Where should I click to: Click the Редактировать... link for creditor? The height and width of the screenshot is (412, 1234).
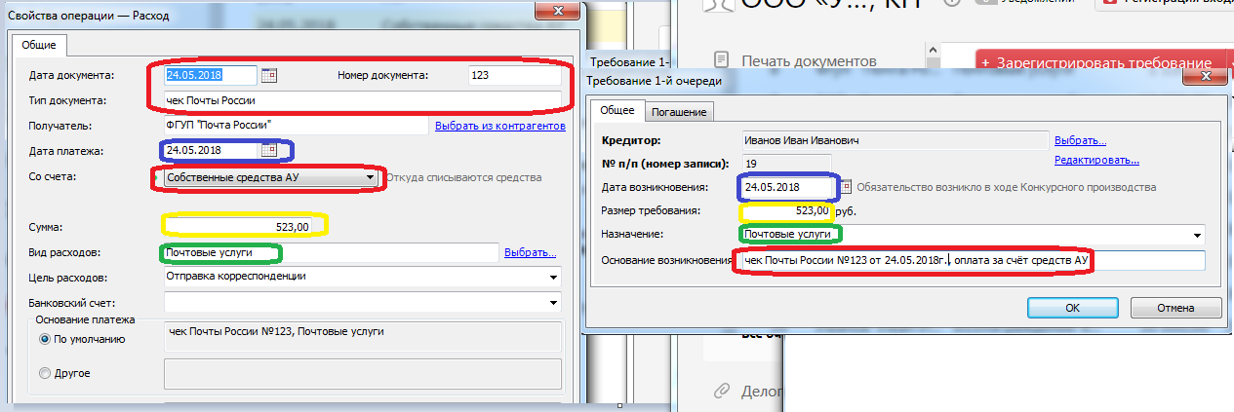(1096, 161)
